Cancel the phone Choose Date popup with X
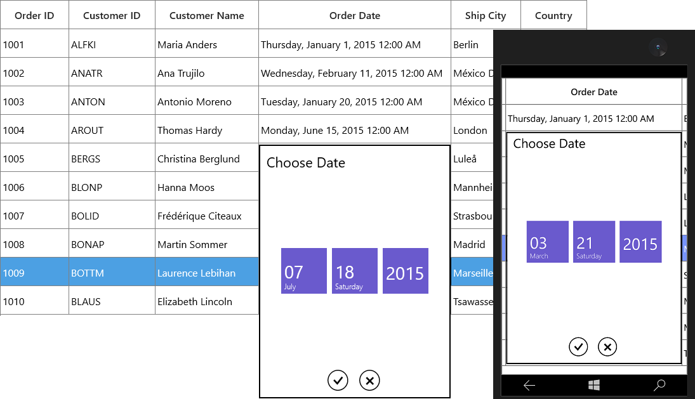 coord(607,347)
